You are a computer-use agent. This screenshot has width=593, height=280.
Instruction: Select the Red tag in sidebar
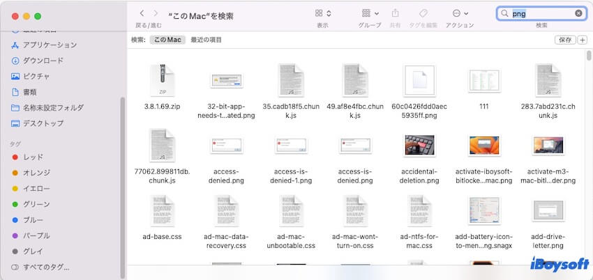(33, 158)
